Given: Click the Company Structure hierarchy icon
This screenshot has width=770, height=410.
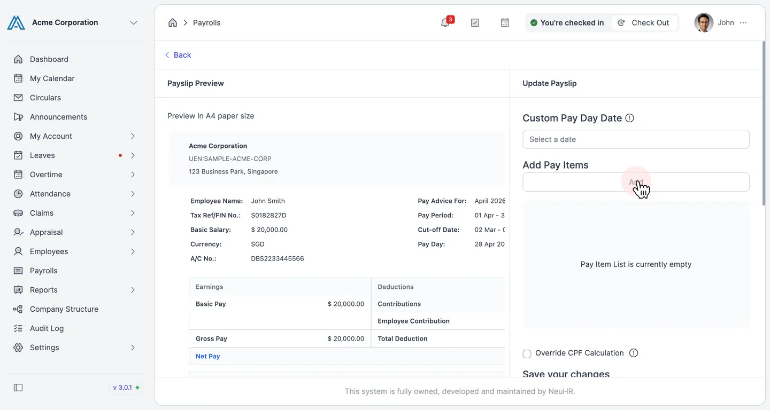Looking at the screenshot, I should tap(18, 309).
